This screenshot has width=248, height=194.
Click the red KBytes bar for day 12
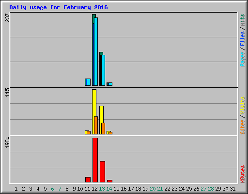pyautogui.click(x=95, y=160)
